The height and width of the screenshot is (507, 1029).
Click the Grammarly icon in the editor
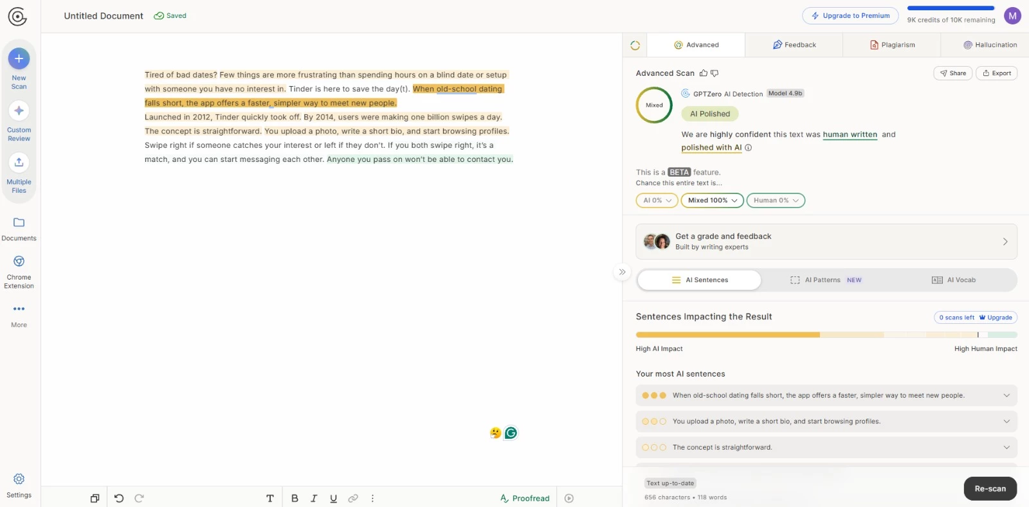(x=511, y=433)
